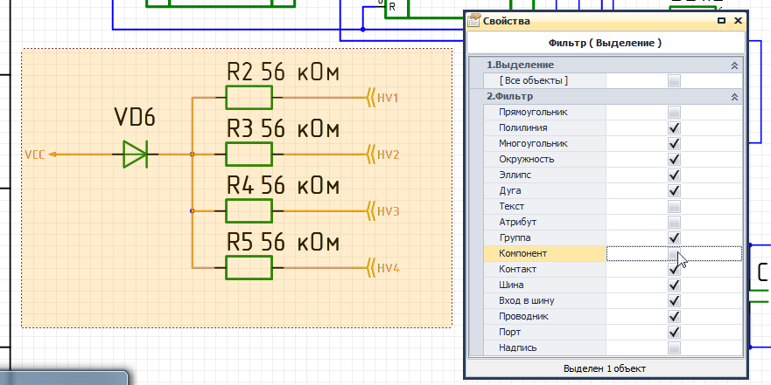Click the Свойства panel title icon
771x385 pixels.
click(475, 20)
